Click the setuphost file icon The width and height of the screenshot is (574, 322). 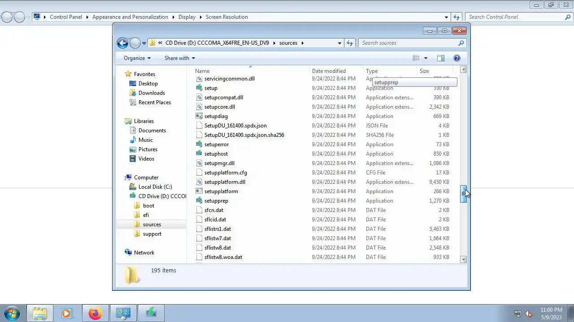pos(200,154)
